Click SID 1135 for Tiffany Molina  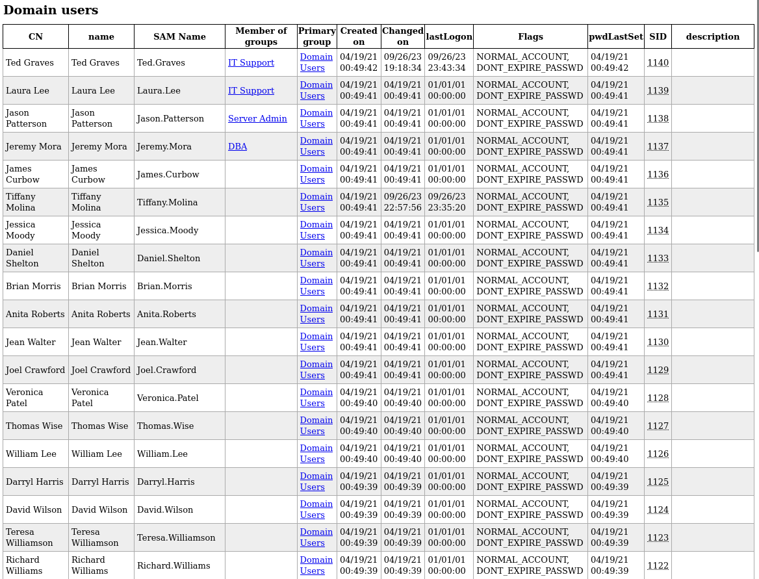(658, 202)
